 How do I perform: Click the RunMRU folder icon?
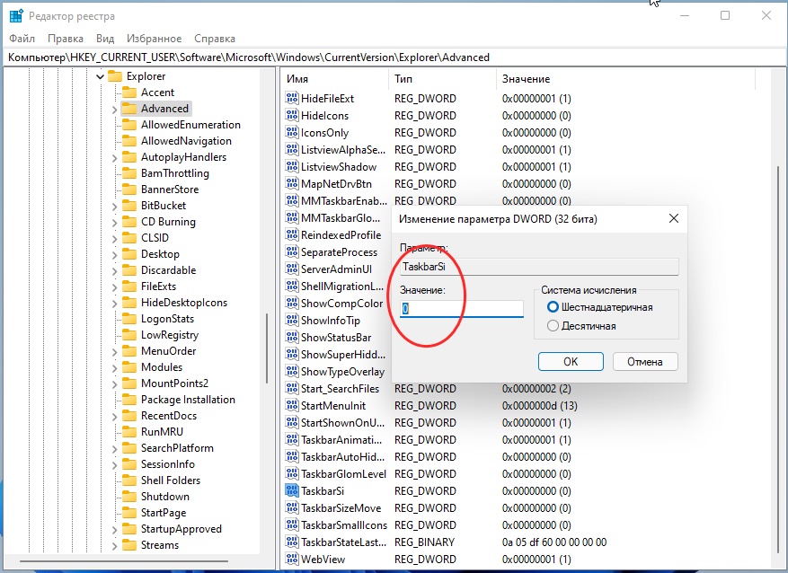click(129, 432)
